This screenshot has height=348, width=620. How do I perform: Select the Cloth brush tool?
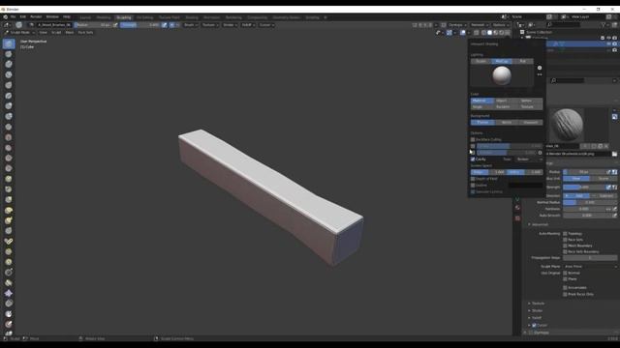(x=9, y=293)
